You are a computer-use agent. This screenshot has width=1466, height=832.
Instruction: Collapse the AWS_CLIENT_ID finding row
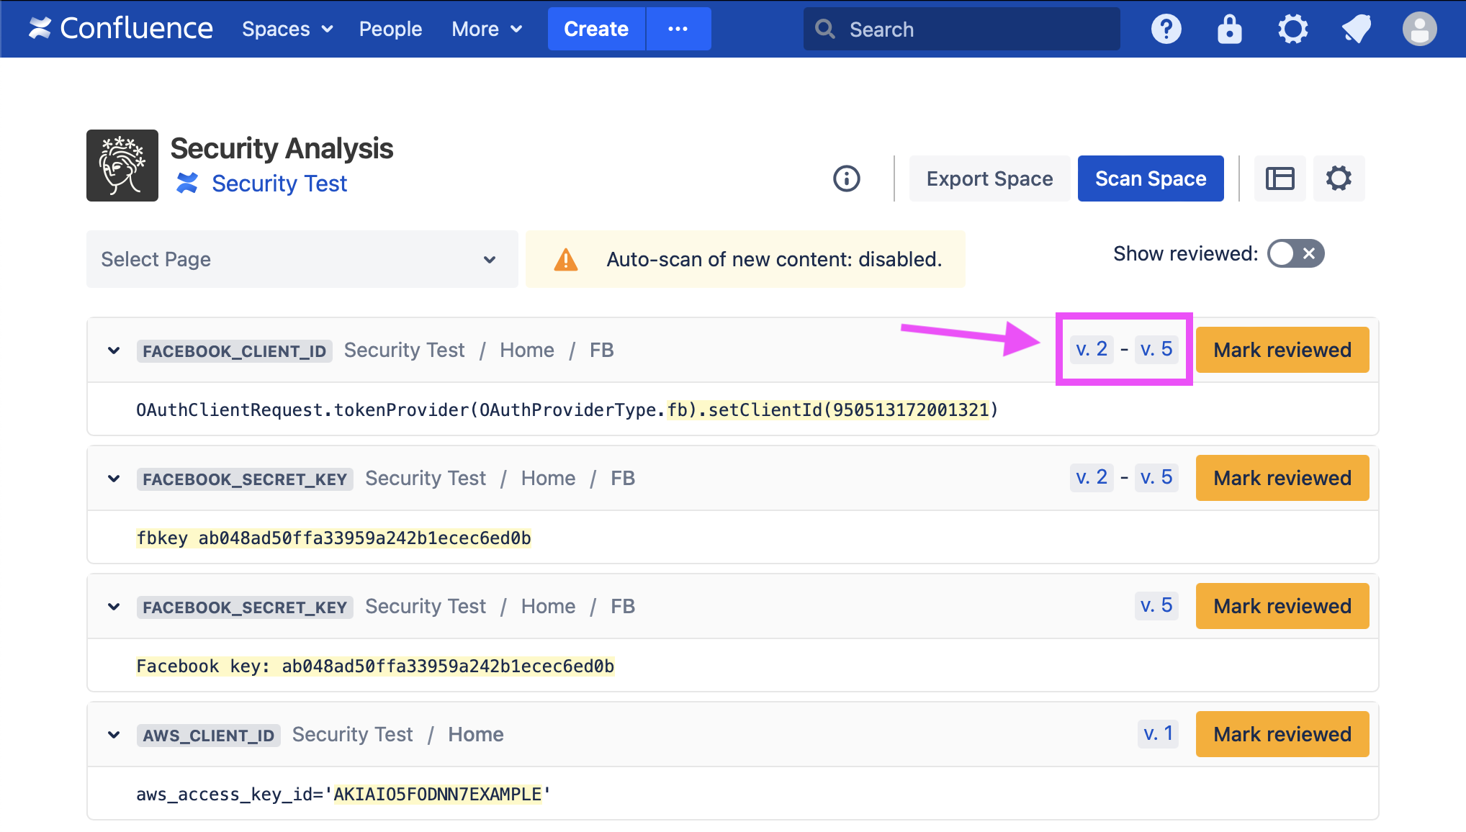114,735
